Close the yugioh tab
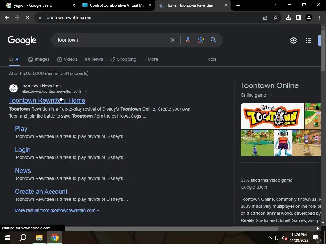This screenshot has height=244, width=326. click(x=74, y=5)
